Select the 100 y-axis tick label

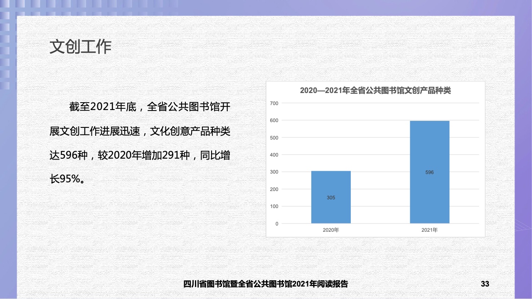pos(274,206)
